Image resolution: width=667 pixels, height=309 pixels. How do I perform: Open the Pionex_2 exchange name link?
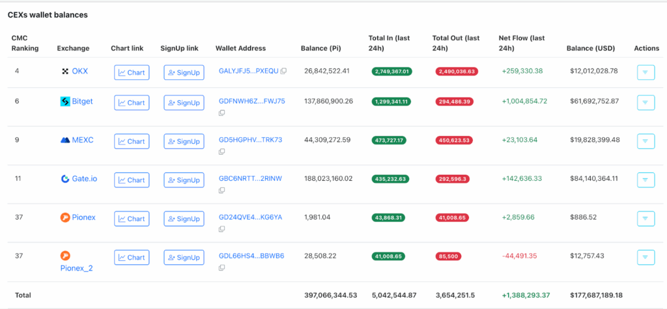pos(77,268)
